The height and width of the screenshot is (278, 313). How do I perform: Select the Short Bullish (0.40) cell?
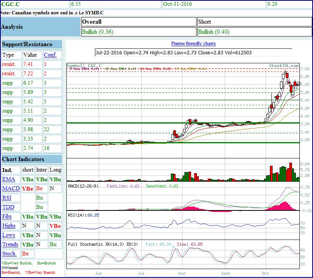[x=254, y=32]
